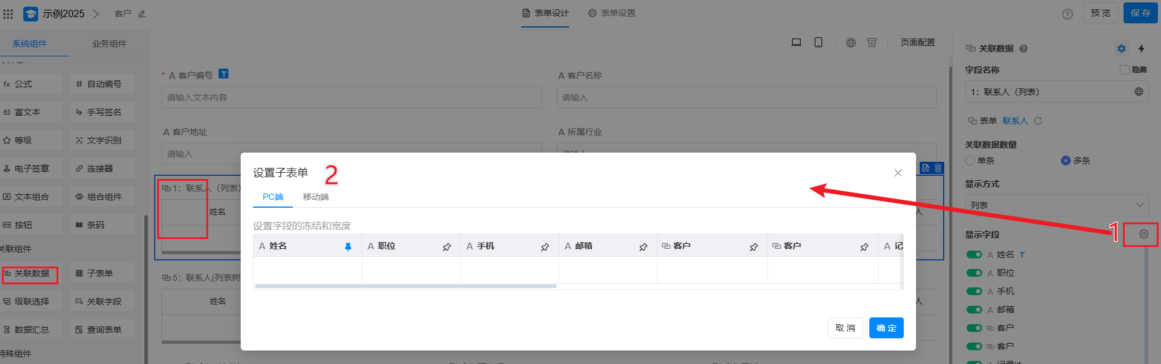Click the refresh icon beside 联系人 form
The height and width of the screenshot is (364, 1161).
[x=1038, y=121]
